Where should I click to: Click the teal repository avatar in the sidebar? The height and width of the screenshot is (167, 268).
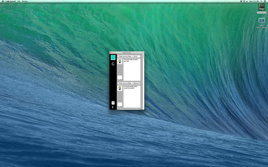(113, 57)
